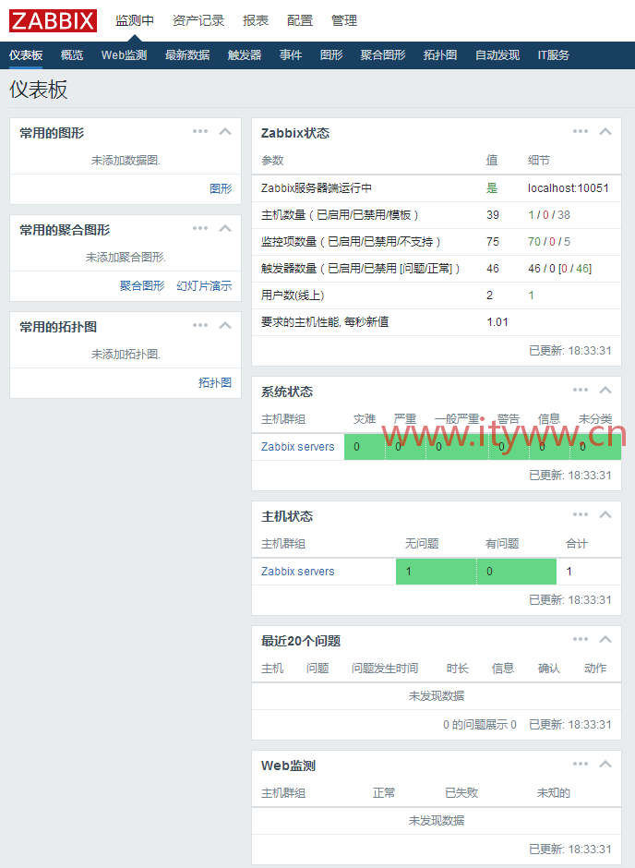
Task: Click the green 灾难 cell for Zabbix servers
Action: 365,447
